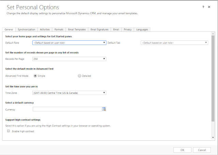Switch to Email Signatures tab
Screen dimensions: 218x155
click(x=99, y=30)
